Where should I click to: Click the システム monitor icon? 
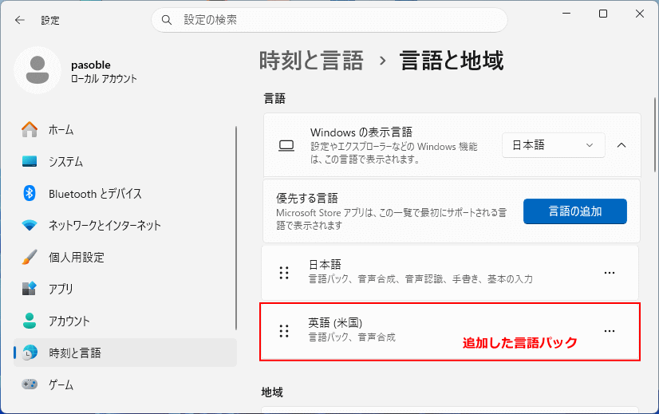[30, 161]
